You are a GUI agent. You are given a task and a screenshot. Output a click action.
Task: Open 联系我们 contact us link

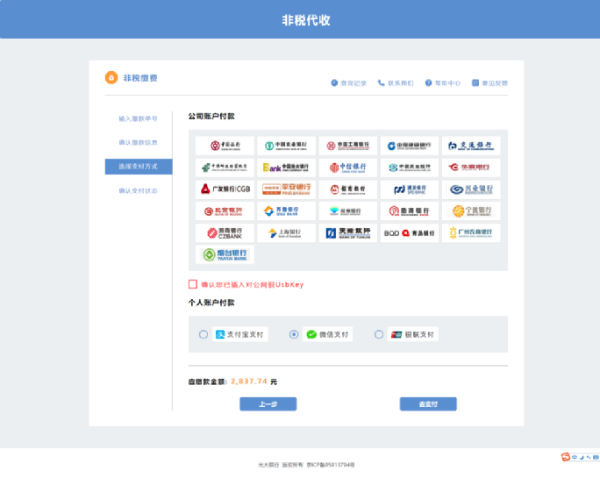click(x=396, y=83)
